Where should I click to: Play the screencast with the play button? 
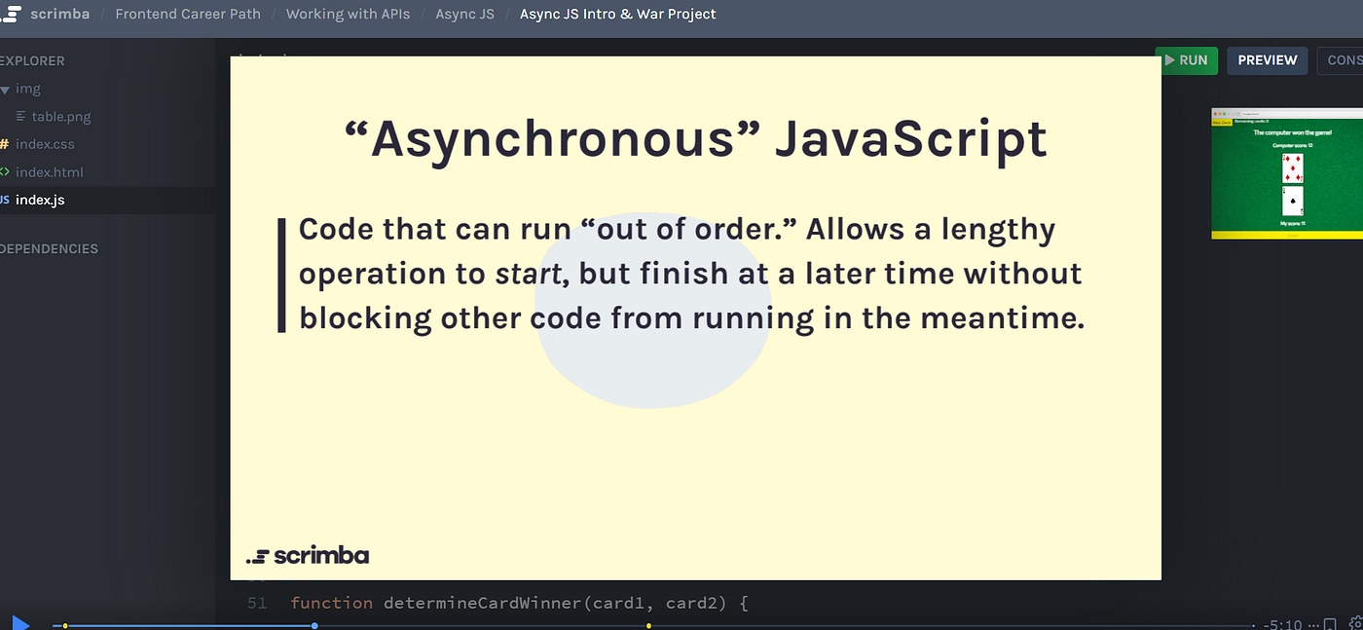coord(21,622)
